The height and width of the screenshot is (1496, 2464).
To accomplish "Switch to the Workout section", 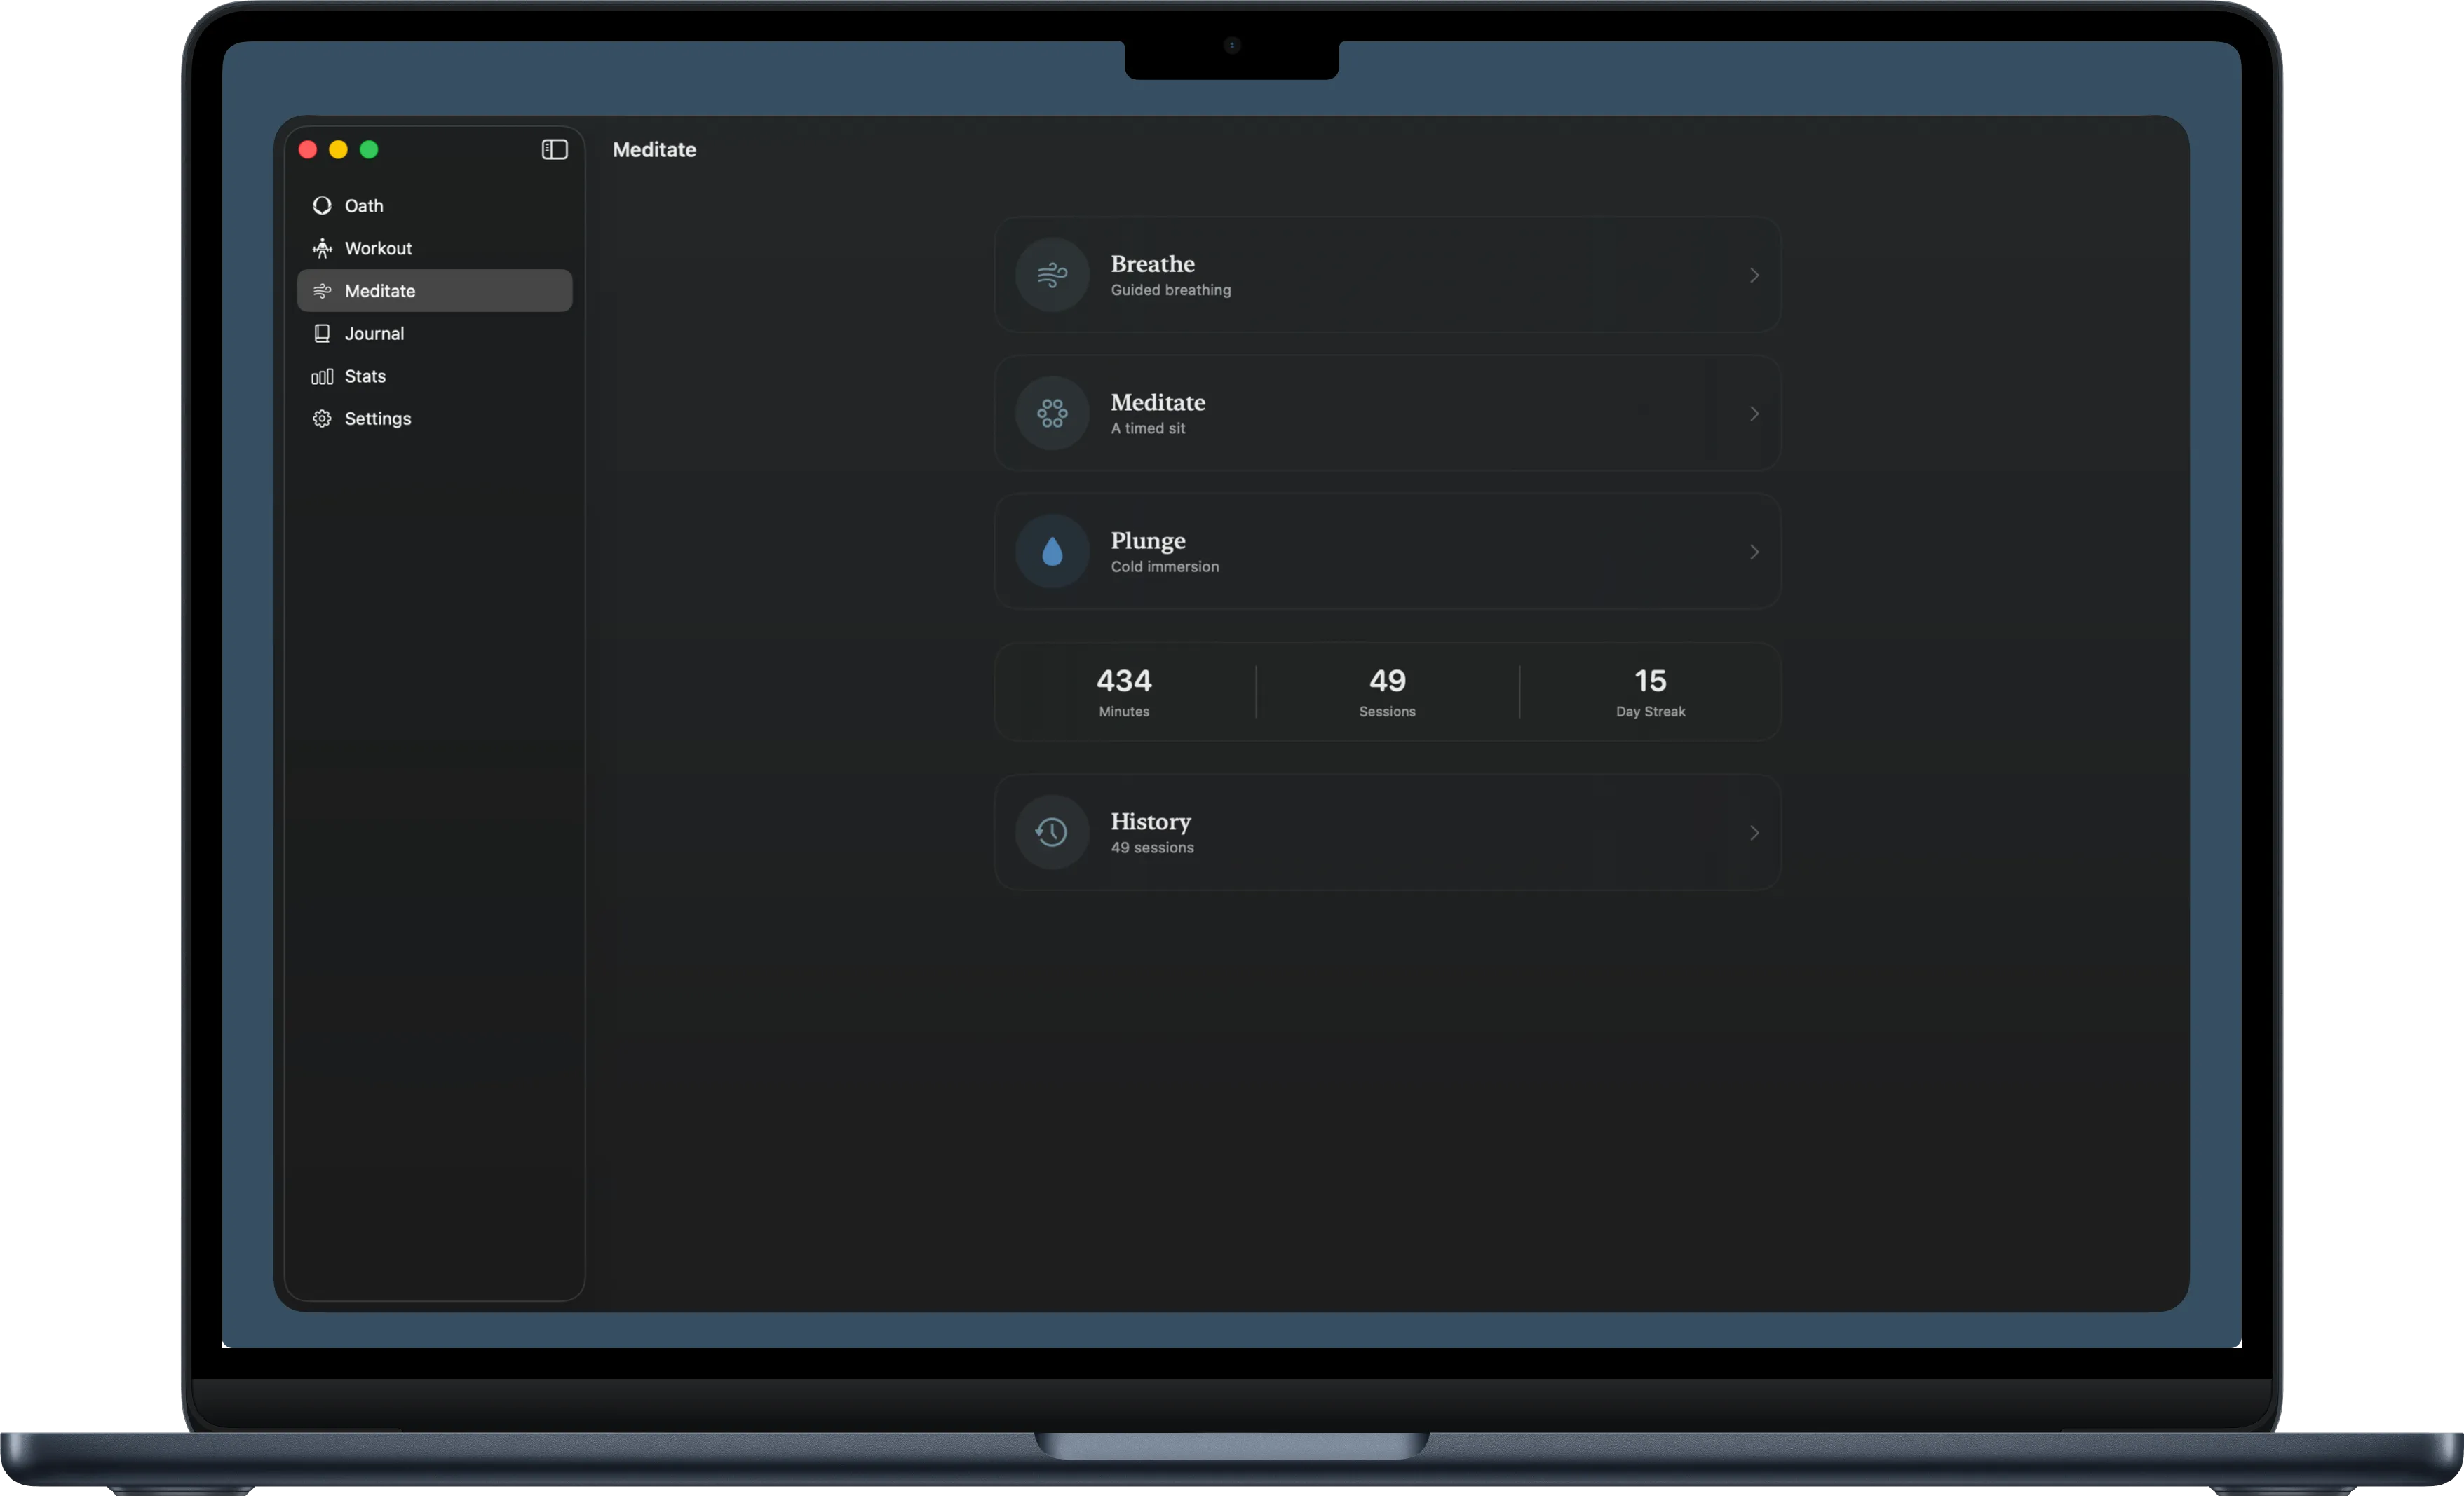I will 435,248.
